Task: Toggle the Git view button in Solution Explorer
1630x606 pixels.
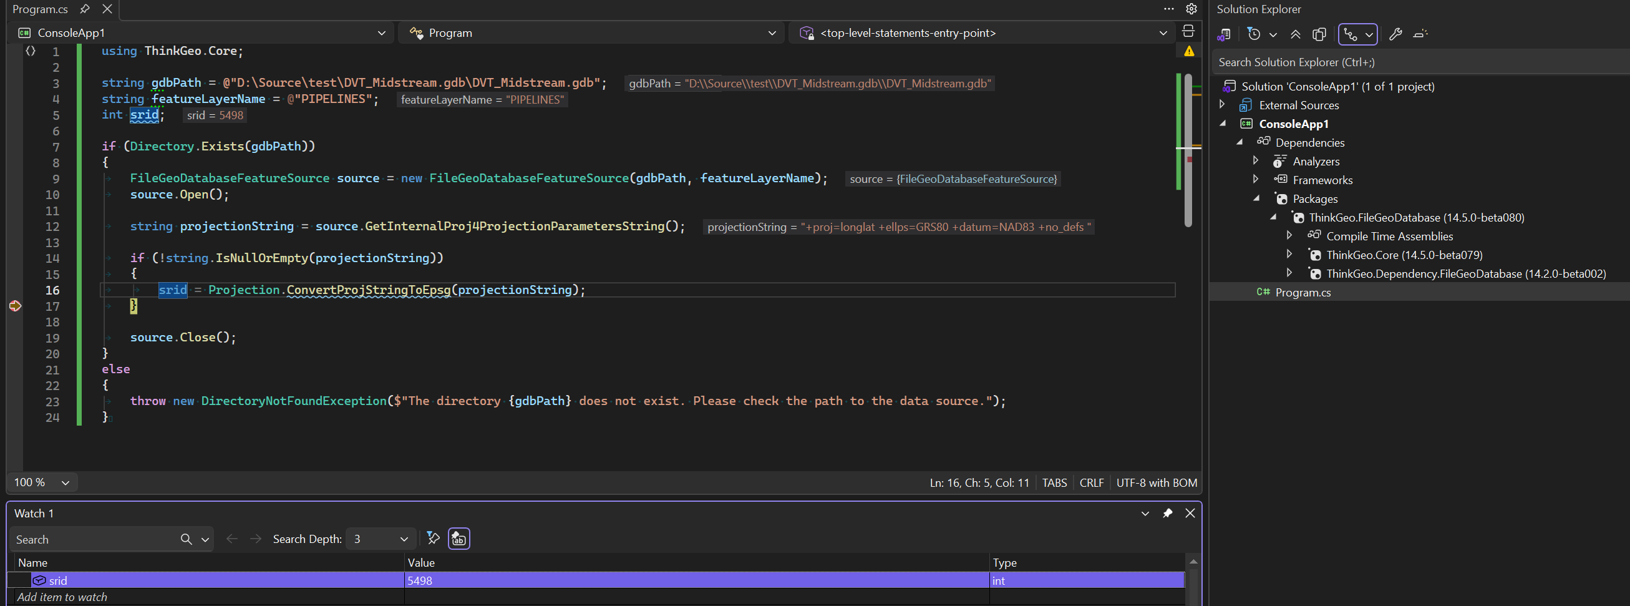Action: pyautogui.click(x=1351, y=34)
